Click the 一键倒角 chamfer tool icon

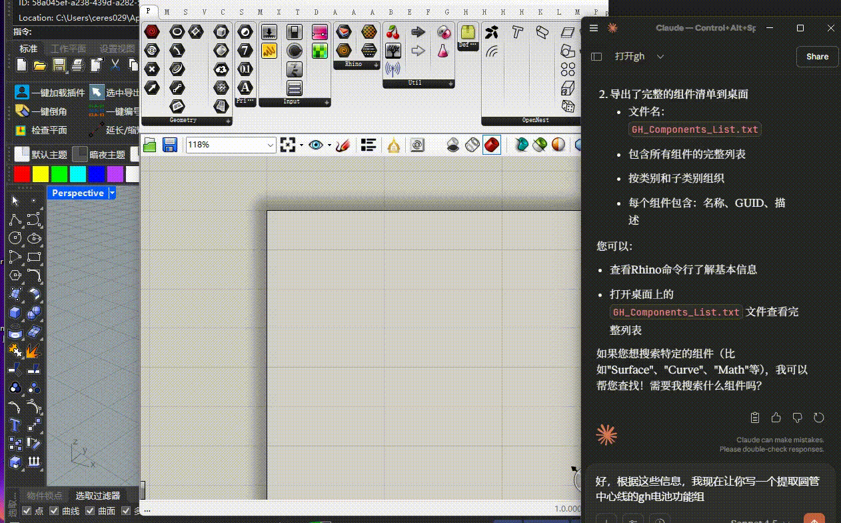click(x=22, y=111)
